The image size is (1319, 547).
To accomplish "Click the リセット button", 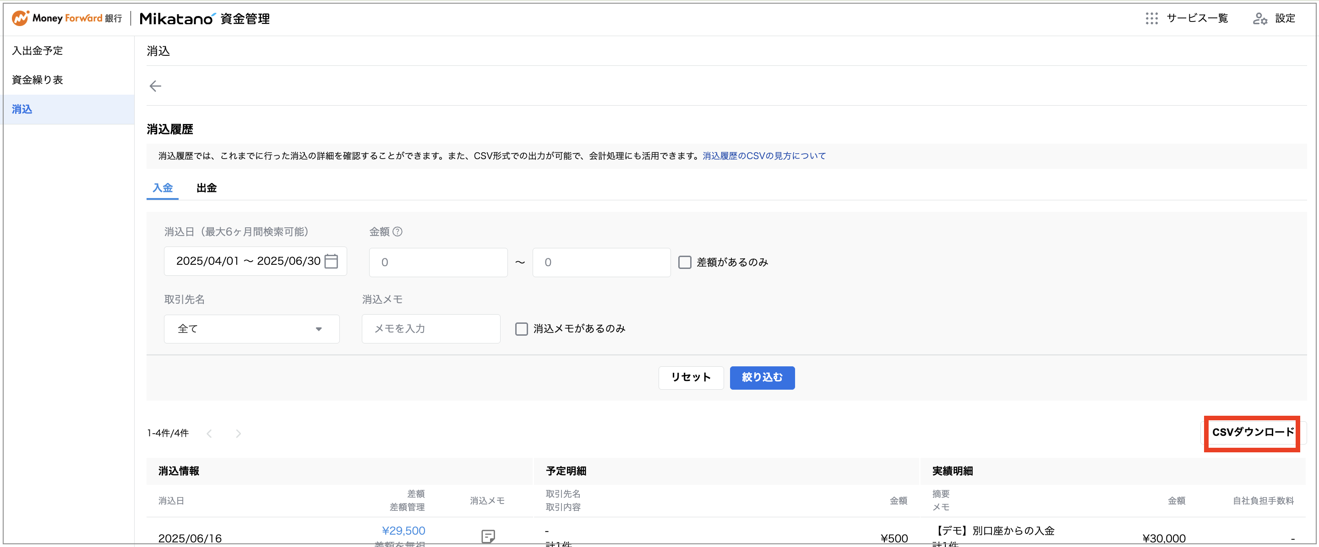I will [x=691, y=377].
